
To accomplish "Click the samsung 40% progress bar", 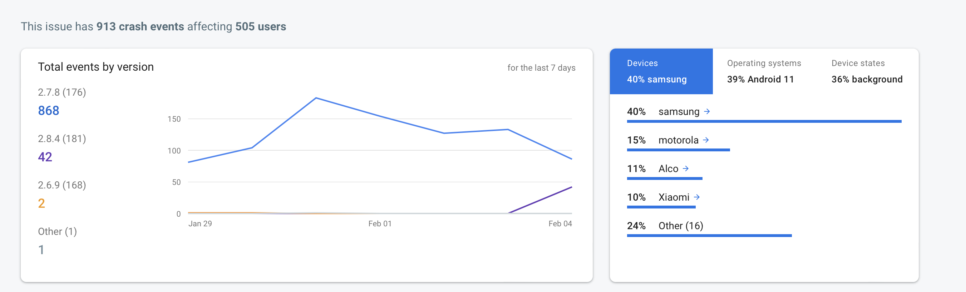I will [764, 121].
